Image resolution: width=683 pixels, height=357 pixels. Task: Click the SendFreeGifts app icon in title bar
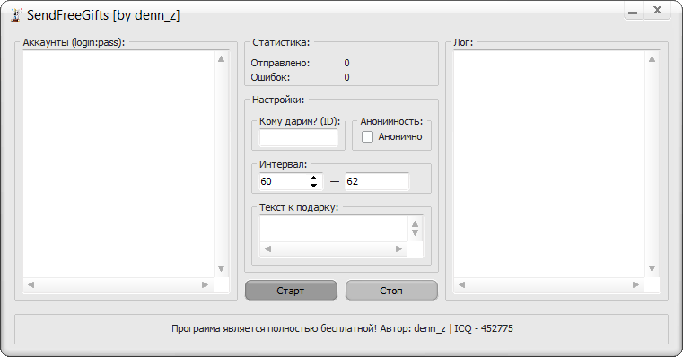coord(15,15)
